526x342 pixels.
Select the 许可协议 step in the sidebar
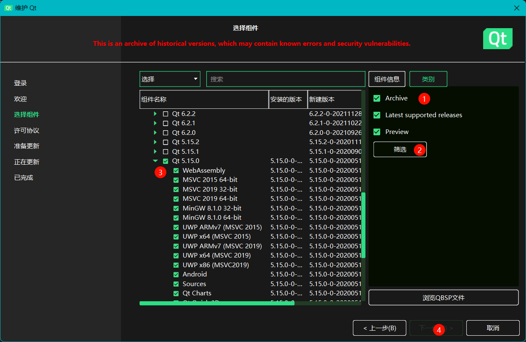[26, 131]
